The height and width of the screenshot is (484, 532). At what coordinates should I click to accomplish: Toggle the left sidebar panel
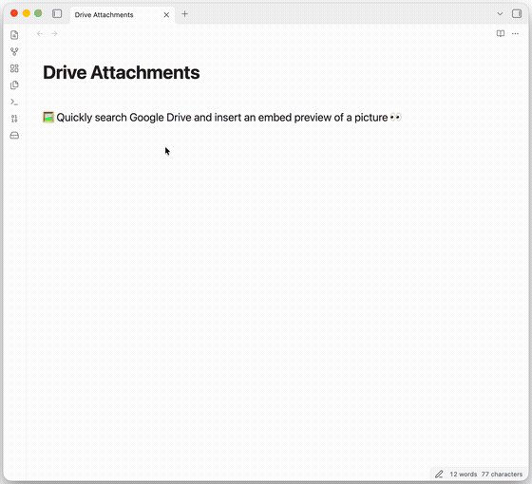57,13
